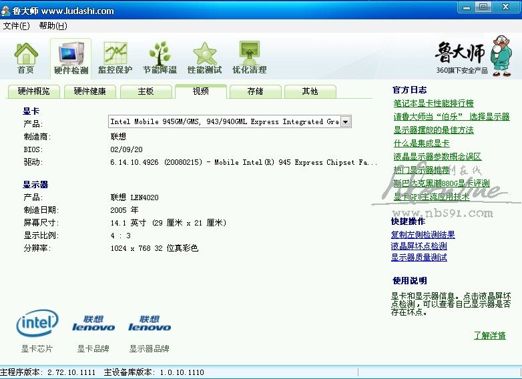The height and width of the screenshot is (379, 522).
Task: Click the 显示器 section heading
Action: (35, 185)
